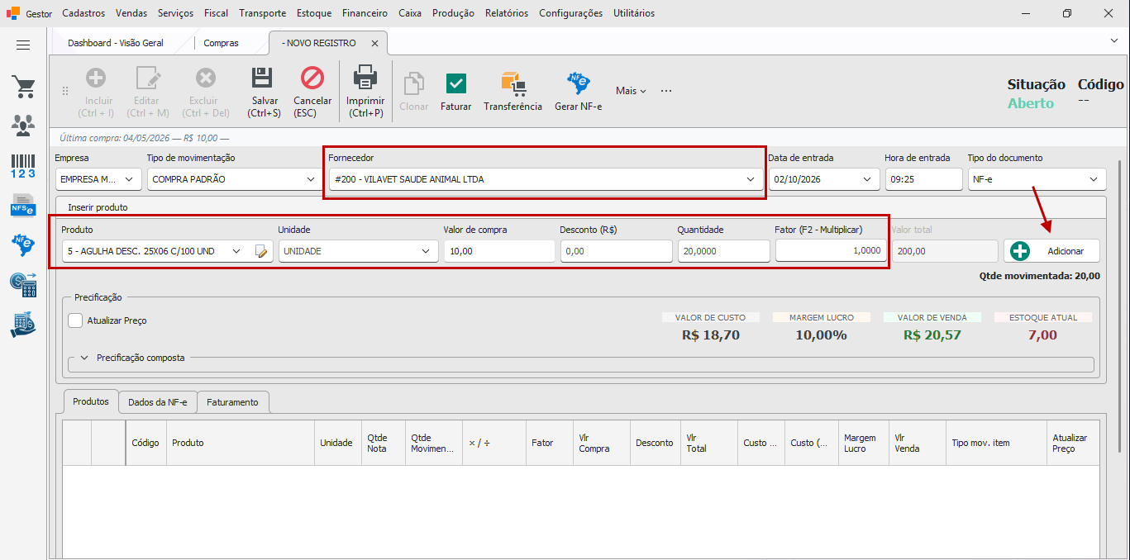Open the Vendas menu
Image resolution: width=1130 pixels, height=560 pixels.
(x=131, y=13)
